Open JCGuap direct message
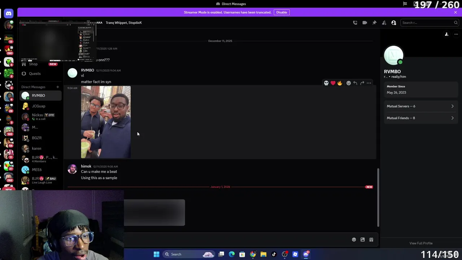462x260 pixels. pyautogui.click(x=40, y=106)
